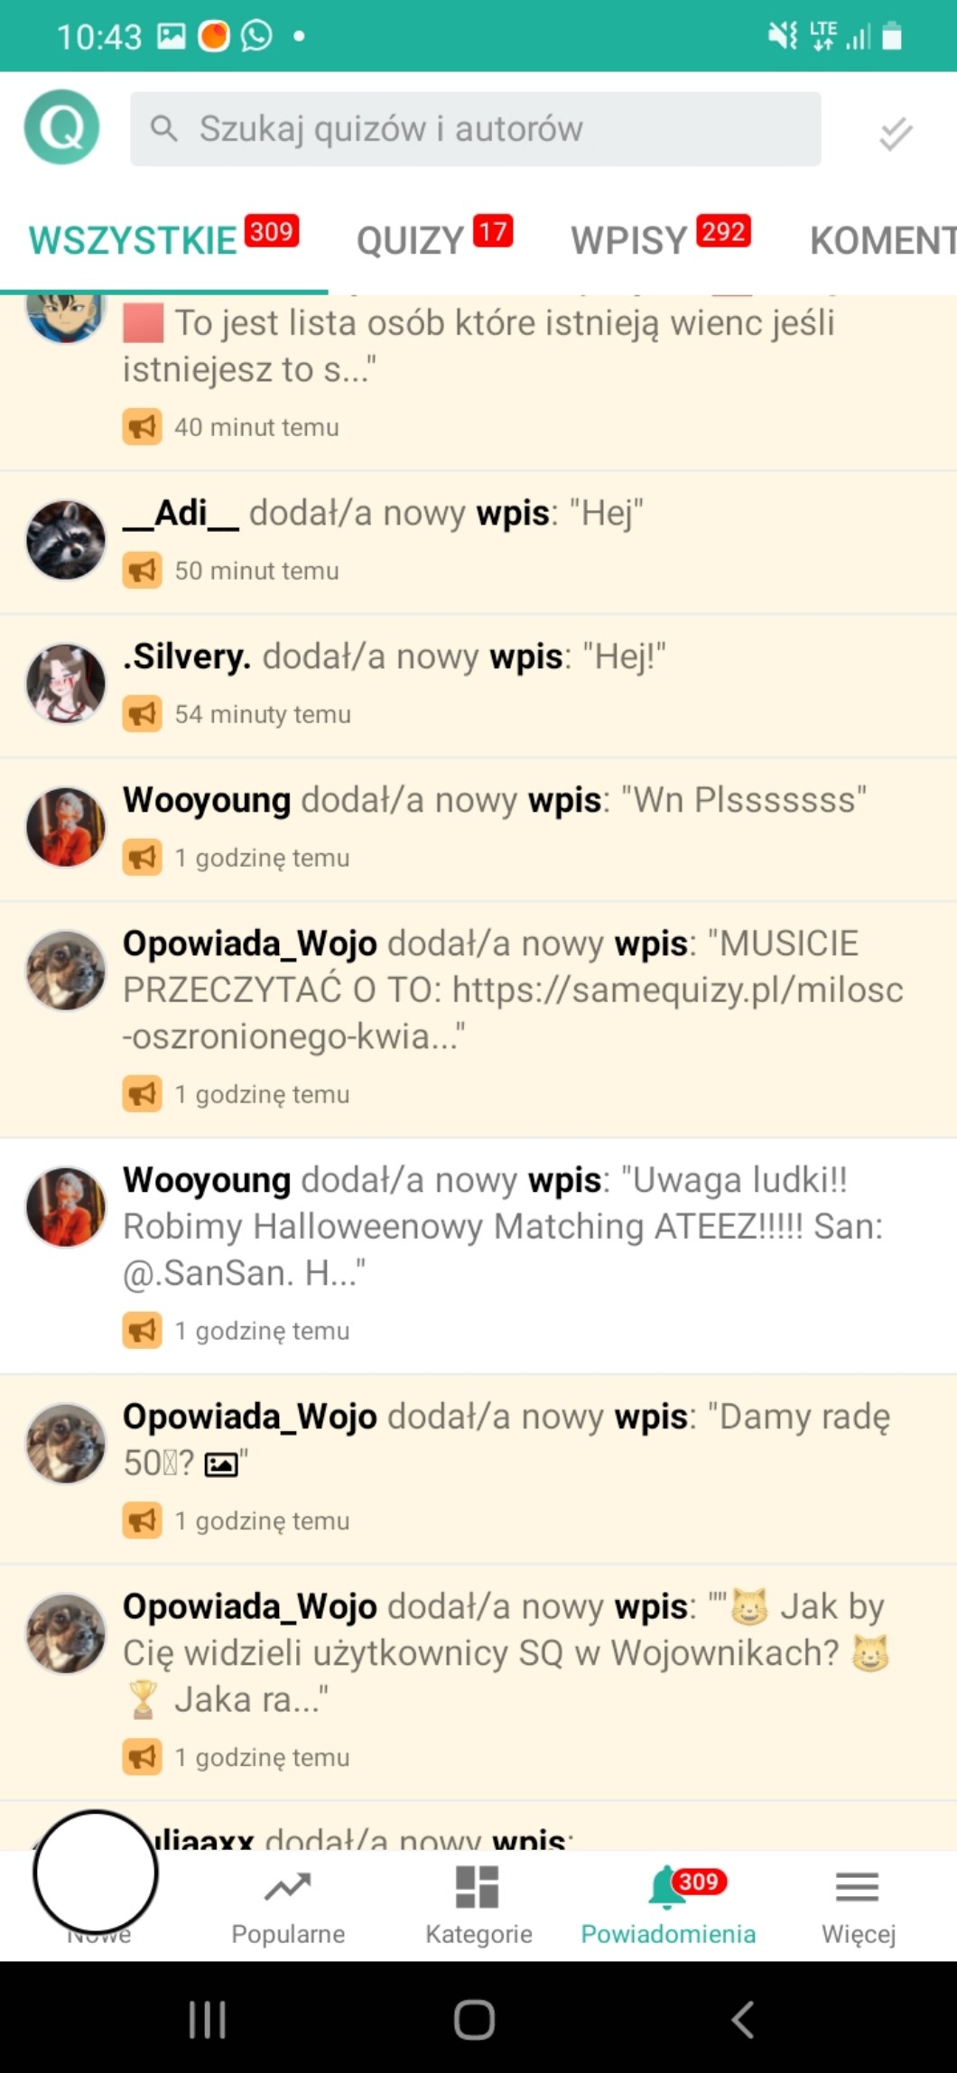
Task: Open Wooyoung's "Wn Plsssssss" notification
Action: [x=478, y=830]
